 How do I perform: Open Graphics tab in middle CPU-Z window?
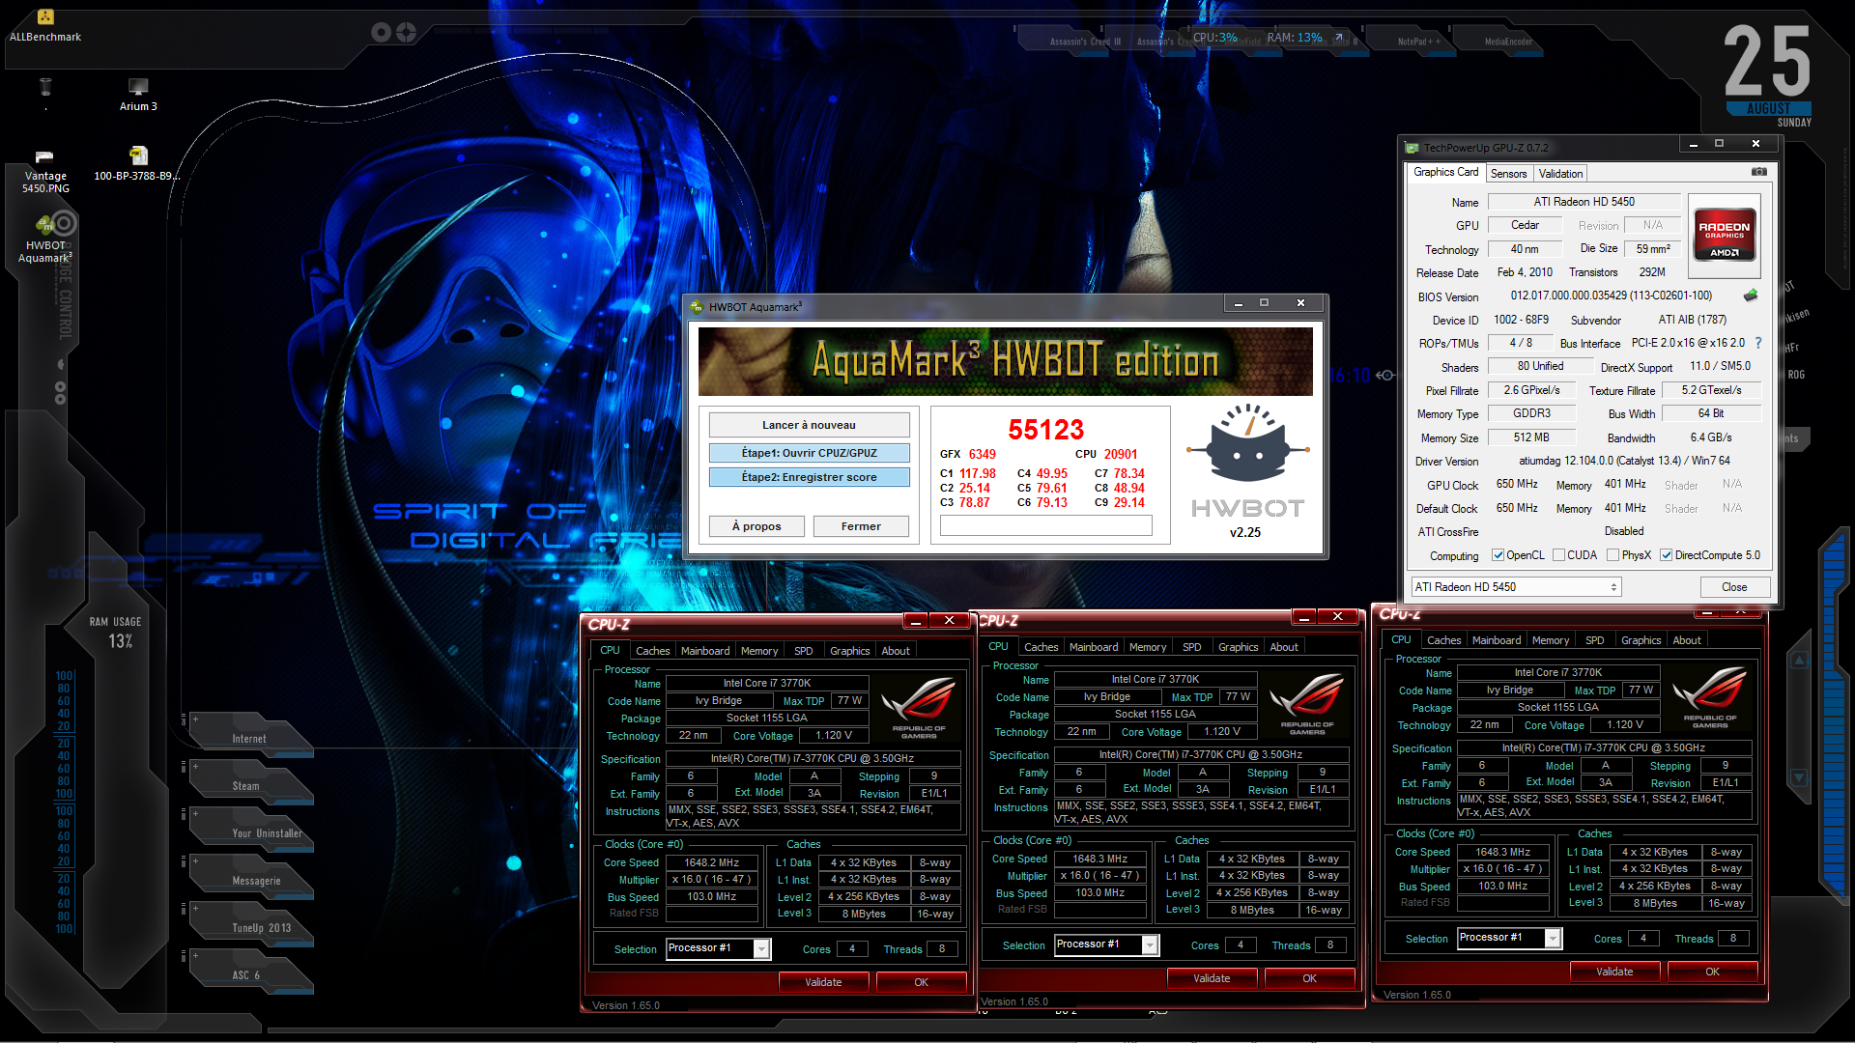coord(1238,647)
